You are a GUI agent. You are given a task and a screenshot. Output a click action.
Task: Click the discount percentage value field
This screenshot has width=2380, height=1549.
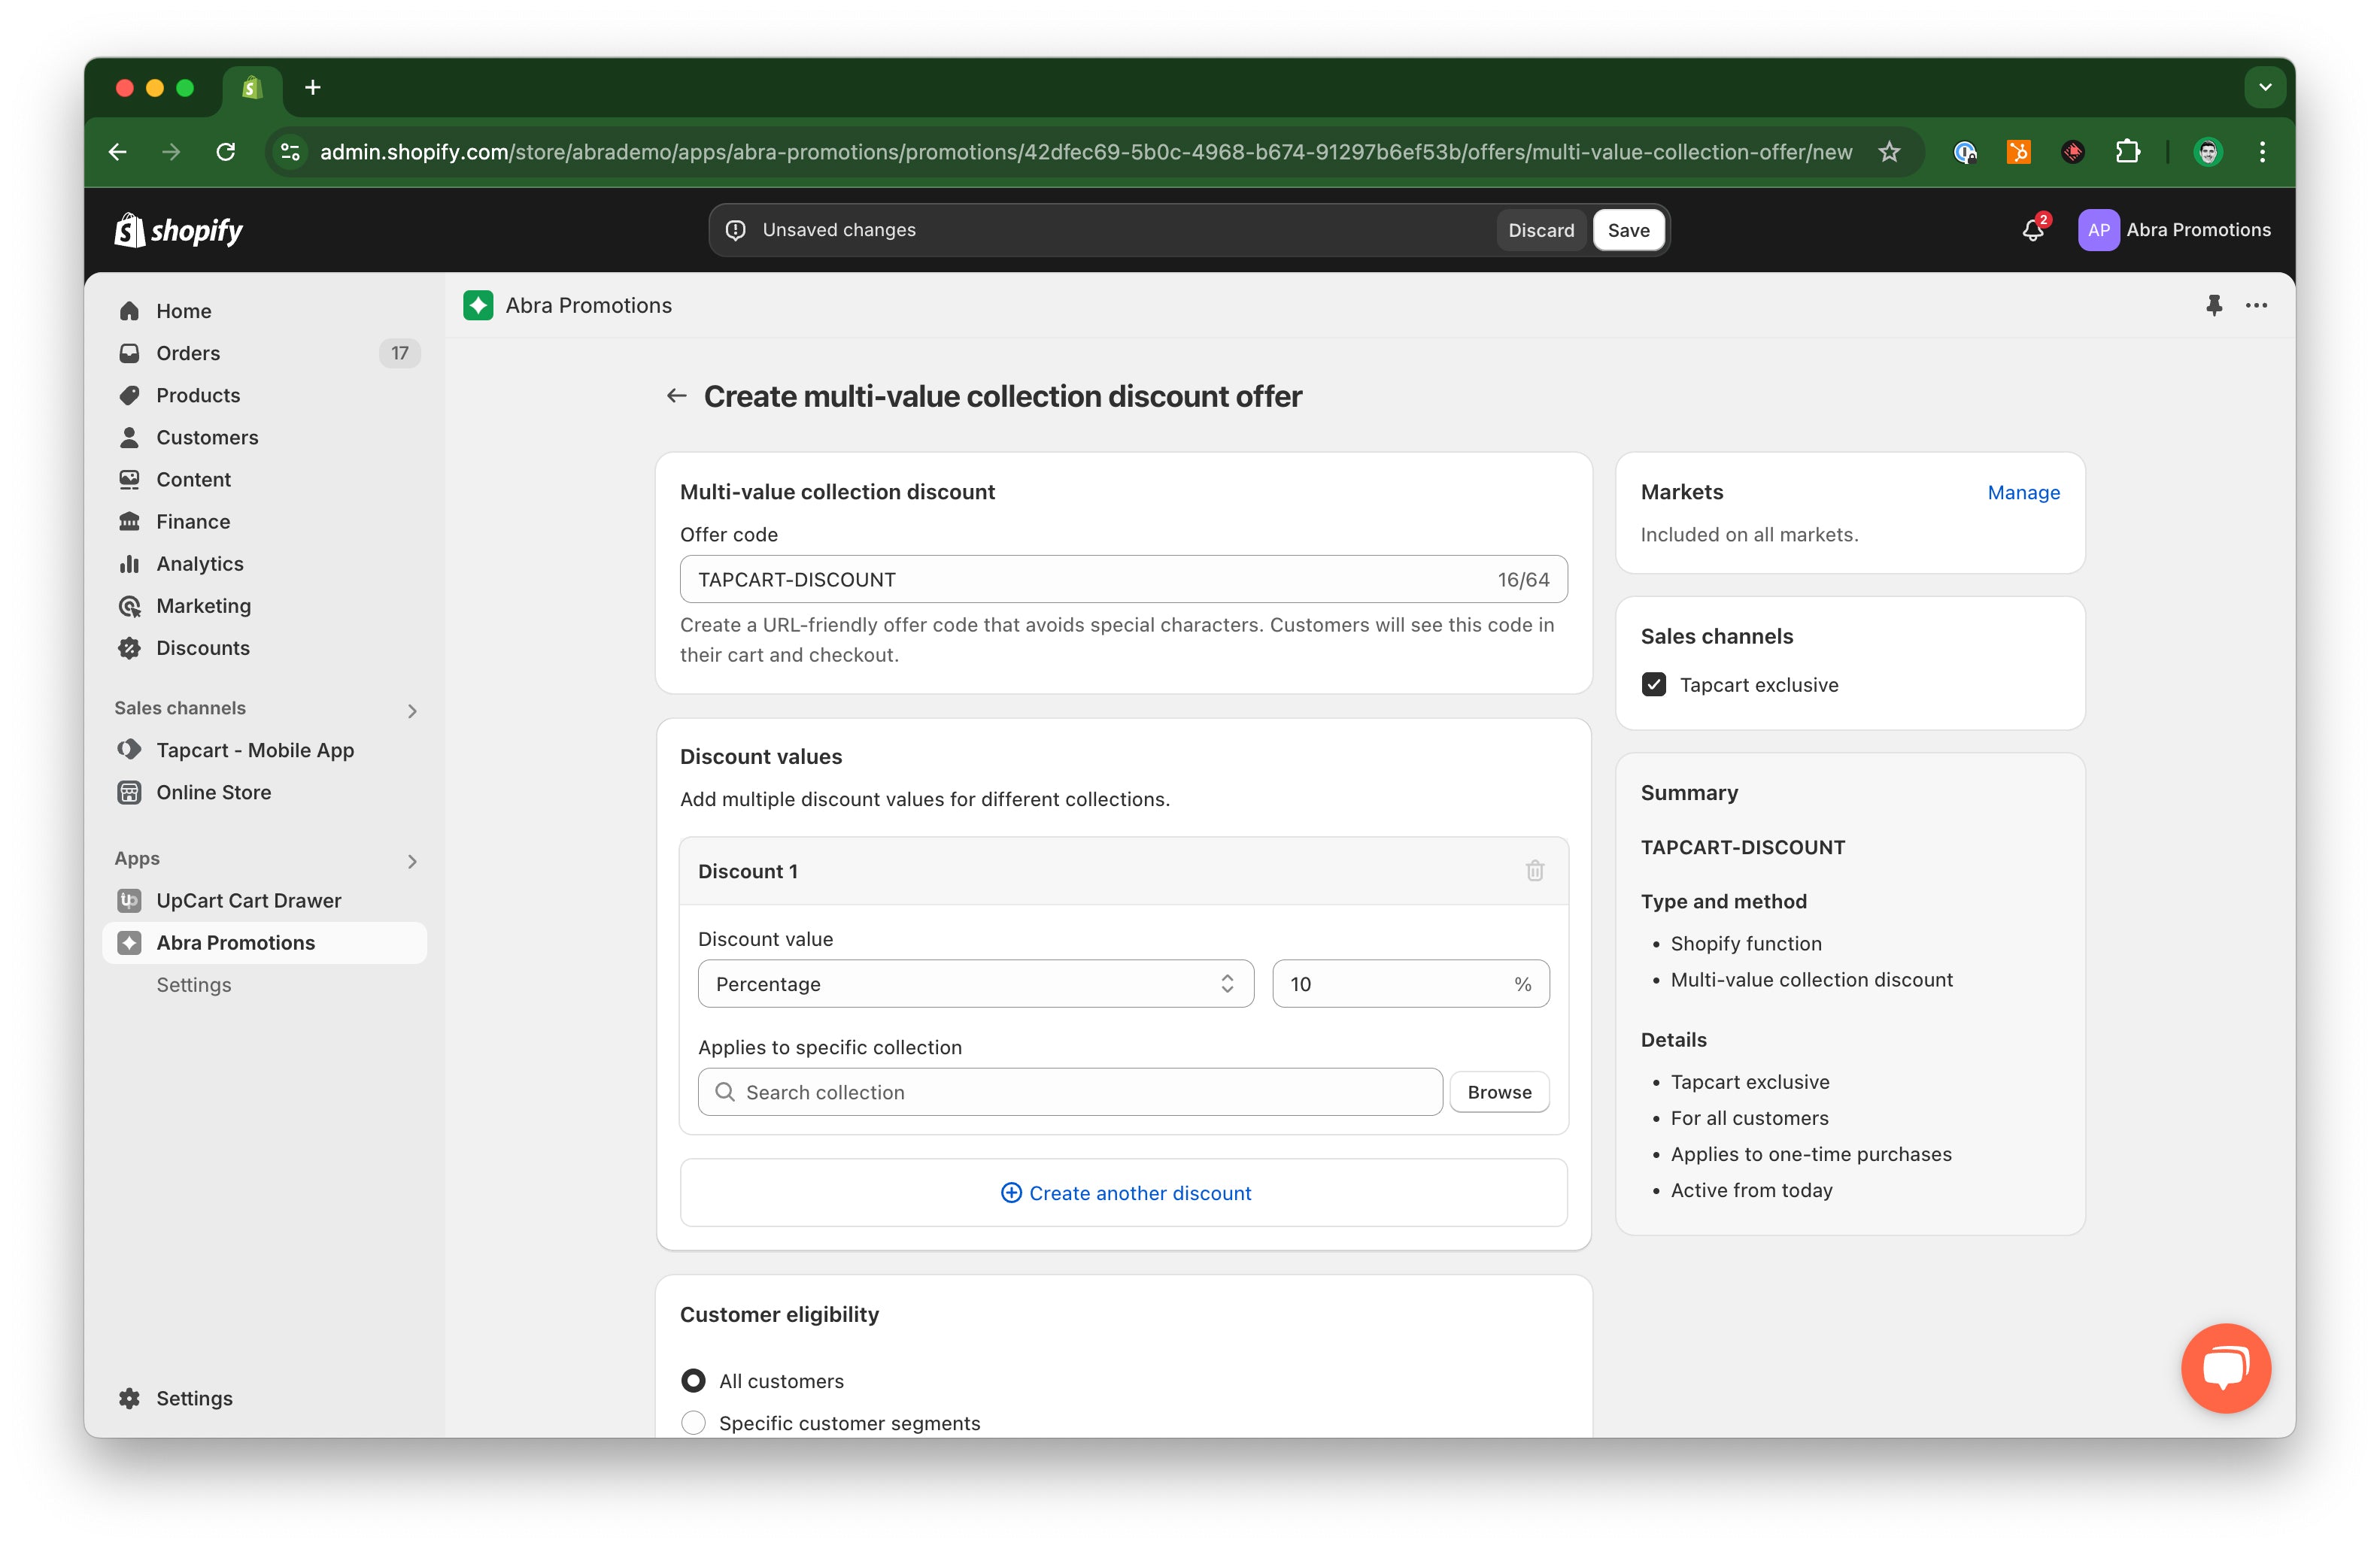coord(1411,984)
